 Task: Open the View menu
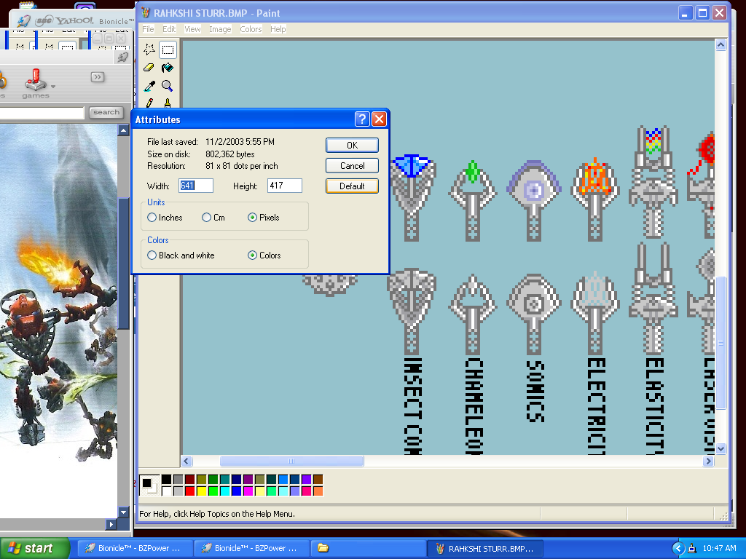click(x=192, y=29)
